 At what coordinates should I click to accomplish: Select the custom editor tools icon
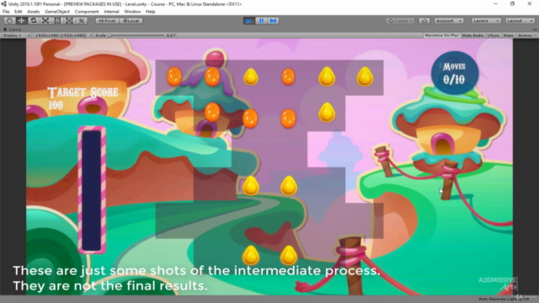click(82, 21)
